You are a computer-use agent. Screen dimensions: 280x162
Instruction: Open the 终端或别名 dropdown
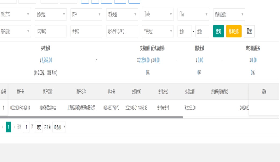pyautogui.click(x=229, y=14)
